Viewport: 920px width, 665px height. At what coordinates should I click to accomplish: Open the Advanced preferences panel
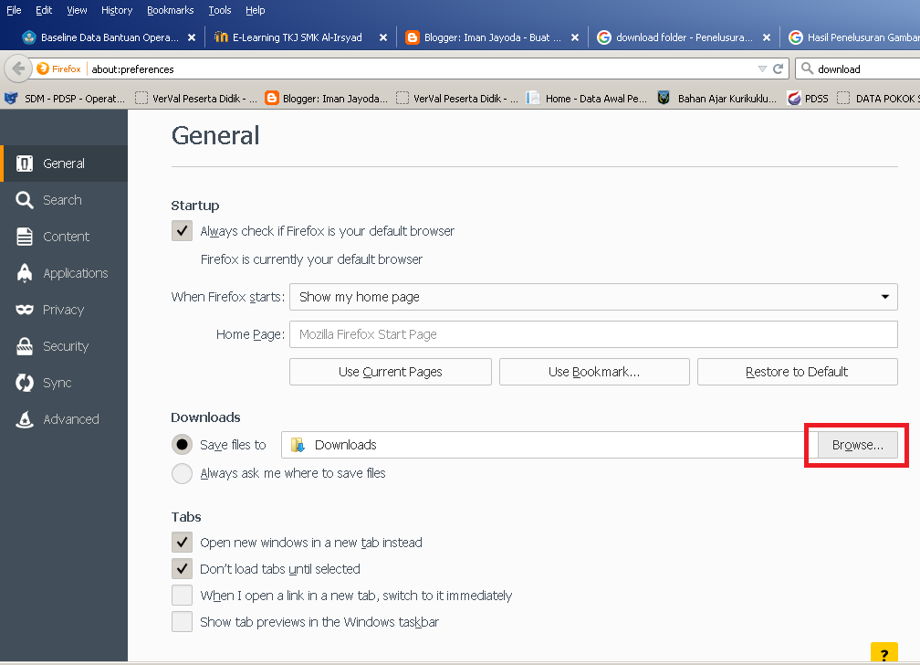[x=71, y=418]
